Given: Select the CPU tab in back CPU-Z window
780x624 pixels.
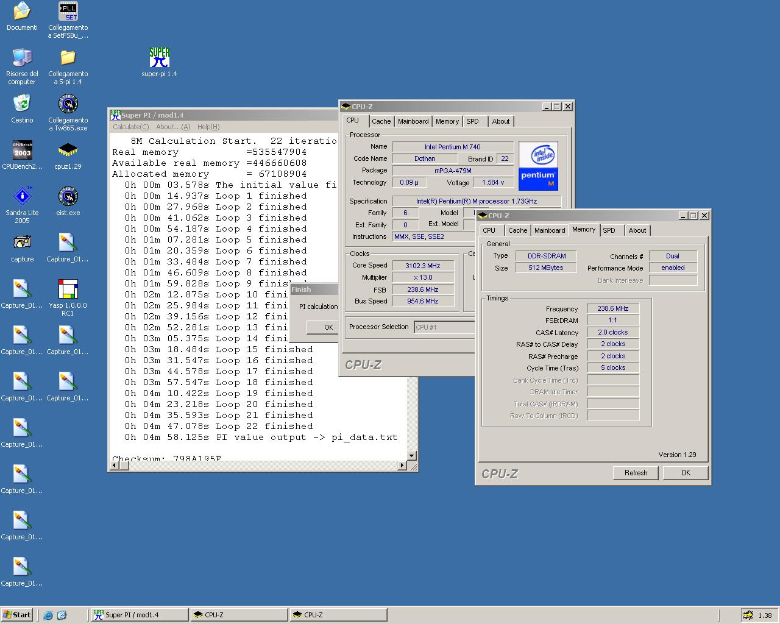Looking at the screenshot, I should [x=353, y=120].
